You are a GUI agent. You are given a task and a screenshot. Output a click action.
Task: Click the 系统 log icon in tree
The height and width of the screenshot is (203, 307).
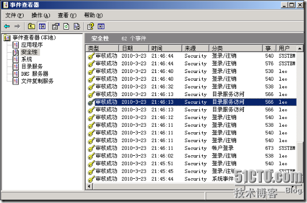pos(15,59)
